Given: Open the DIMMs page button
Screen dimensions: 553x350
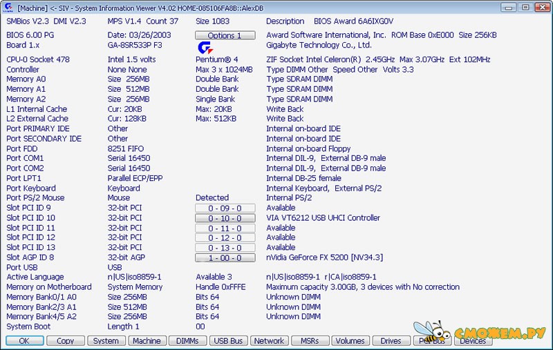Looking at the screenshot, I should click(187, 341).
